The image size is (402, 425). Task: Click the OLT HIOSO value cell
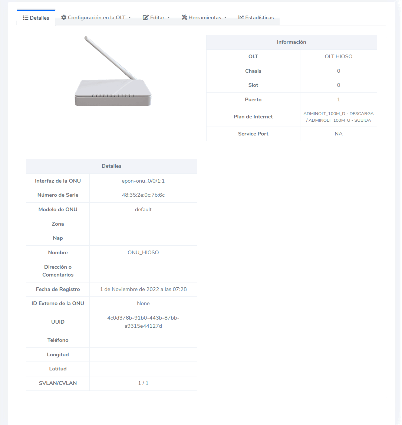coord(338,57)
